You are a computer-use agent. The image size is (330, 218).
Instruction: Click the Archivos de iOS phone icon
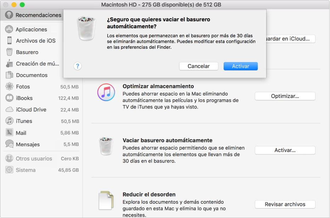click(x=10, y=41)
